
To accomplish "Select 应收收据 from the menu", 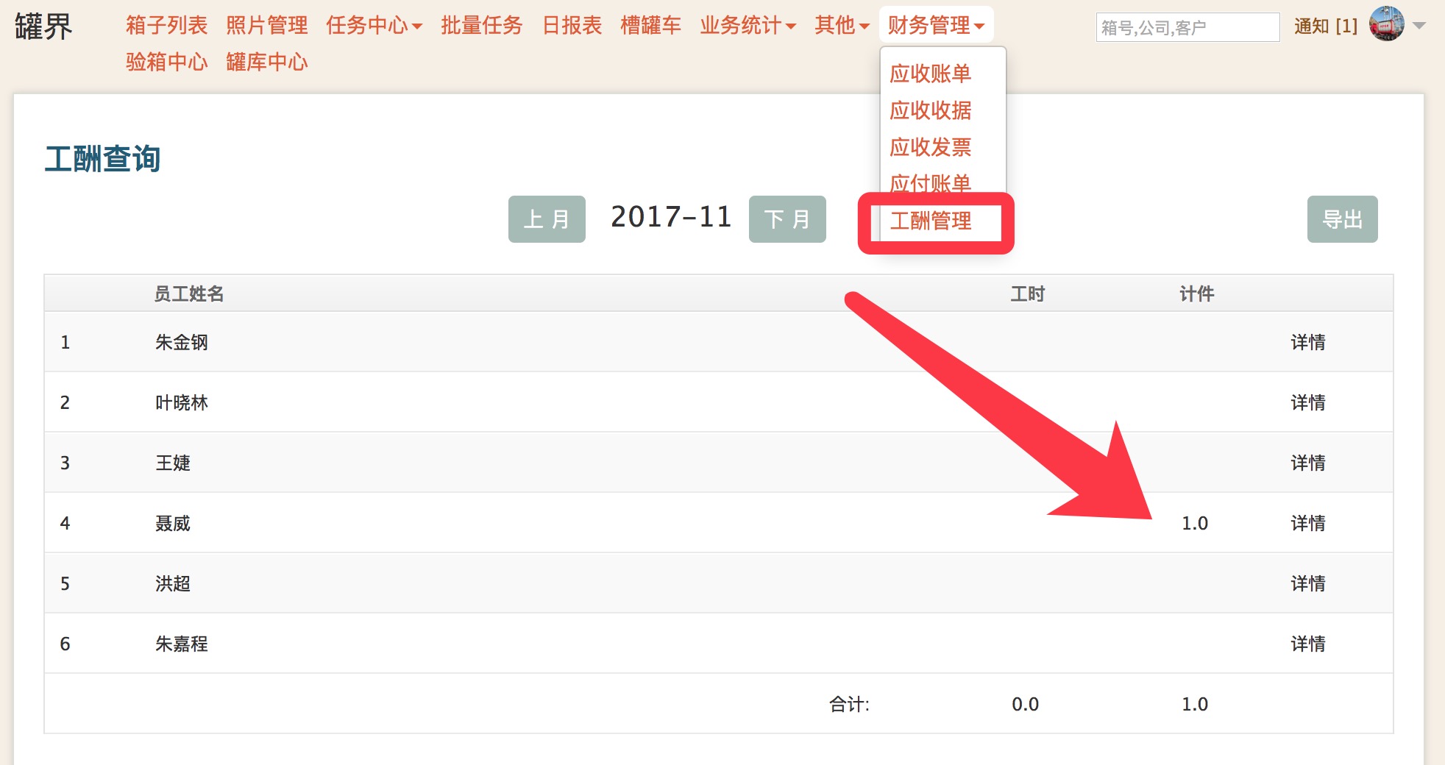I will click(930, 110).
